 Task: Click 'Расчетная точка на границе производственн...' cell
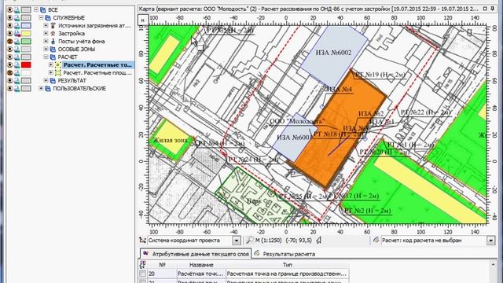(x=287, y=274)
